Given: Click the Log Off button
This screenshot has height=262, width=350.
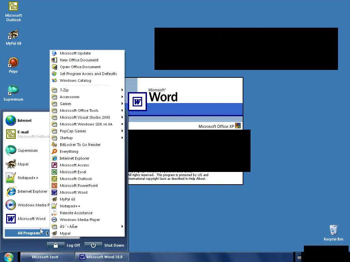Looking at the screenshot, I should coord(64,245).
